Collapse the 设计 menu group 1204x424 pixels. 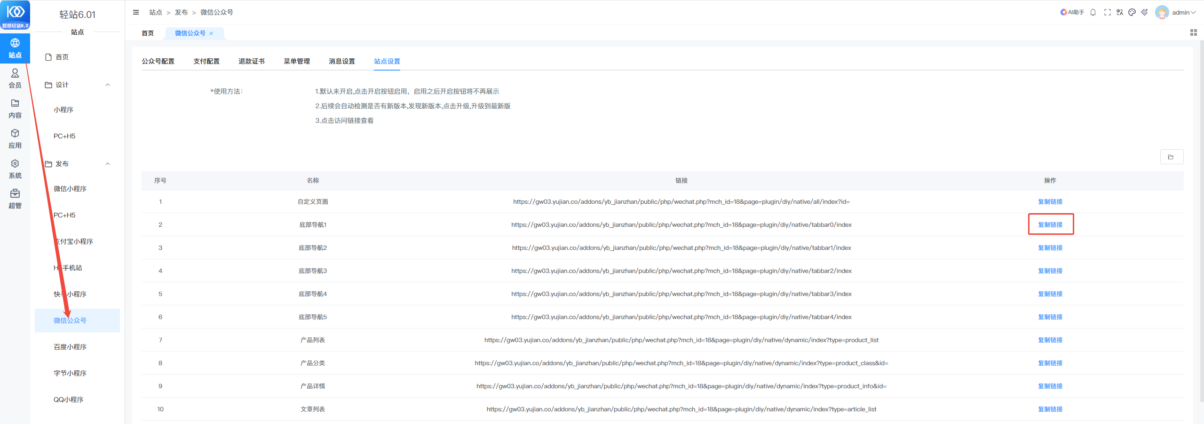click(108, 85)
